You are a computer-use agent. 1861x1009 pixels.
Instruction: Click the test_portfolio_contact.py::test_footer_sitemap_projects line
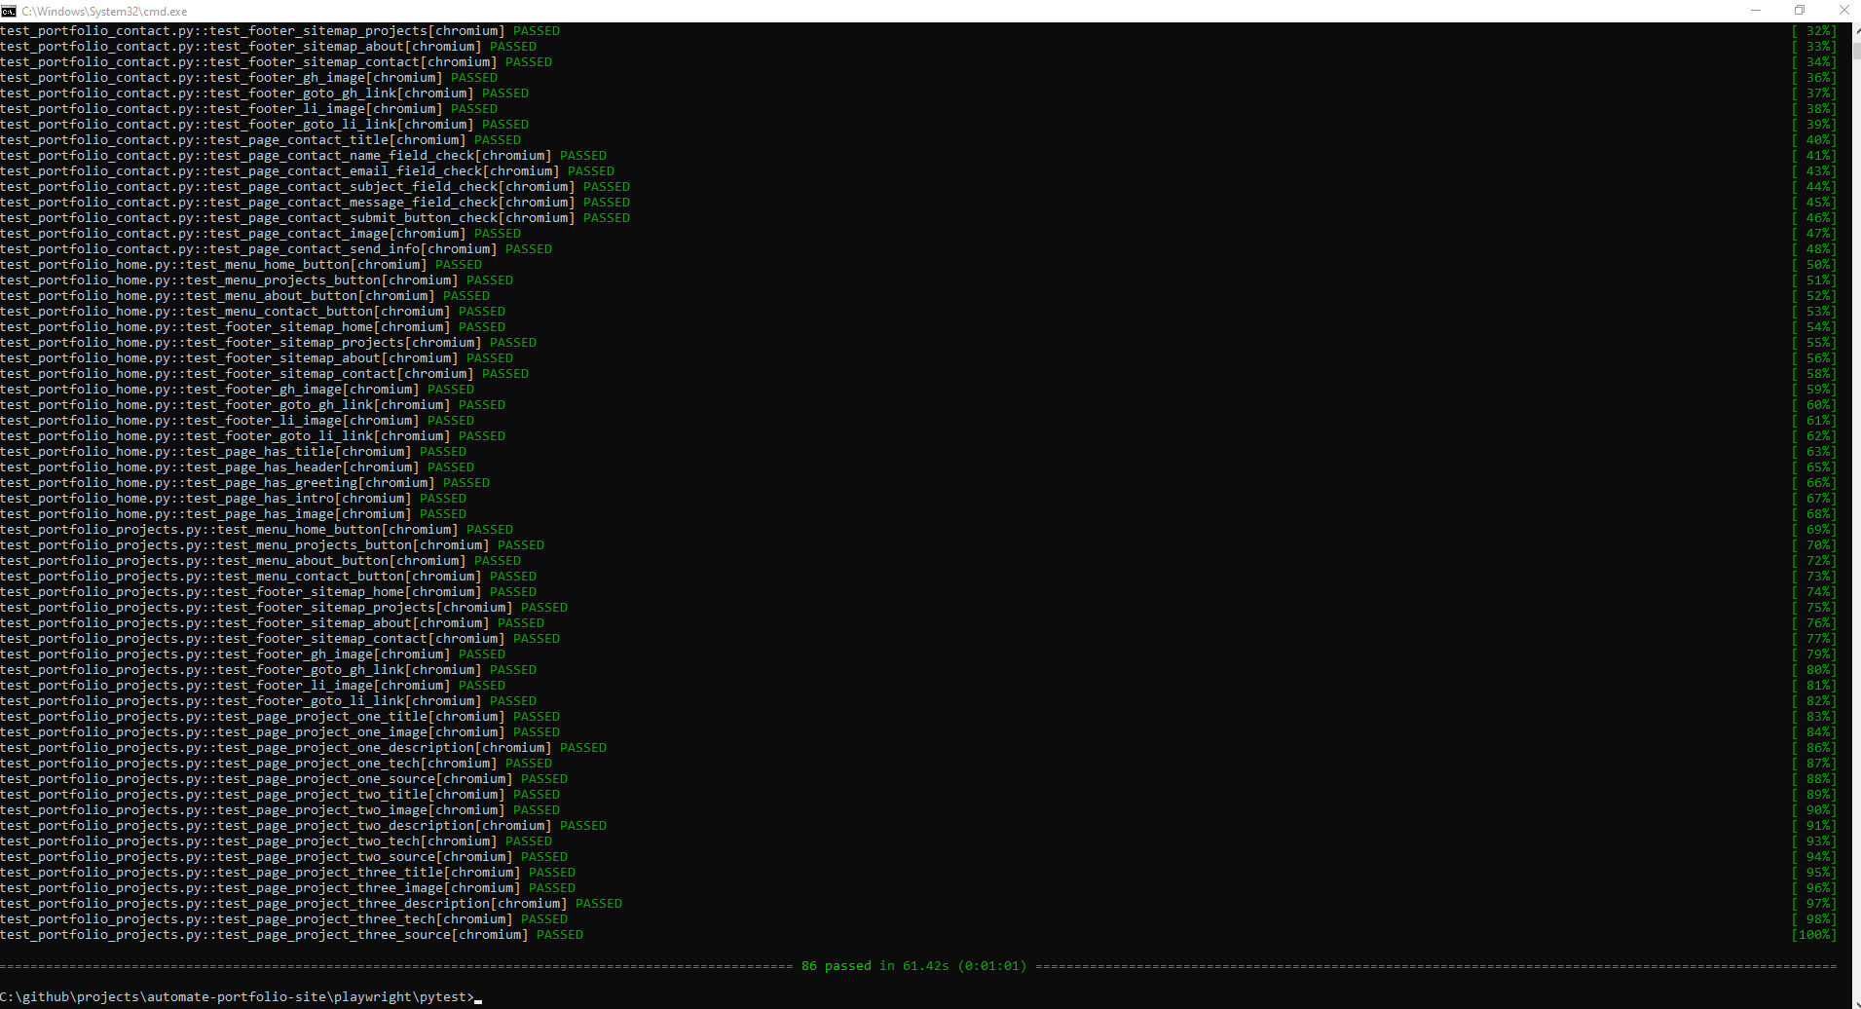tap(279, 31)
